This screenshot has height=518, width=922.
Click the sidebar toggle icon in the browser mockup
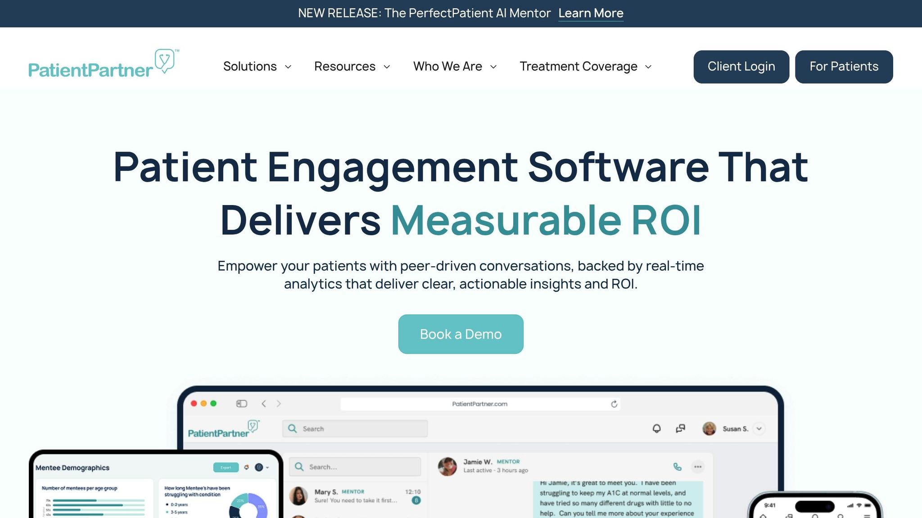(242, 403)
